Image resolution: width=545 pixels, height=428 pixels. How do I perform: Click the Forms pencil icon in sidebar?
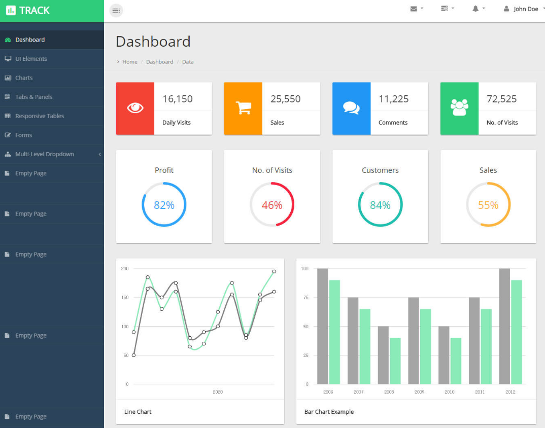[x=8, y=135]
